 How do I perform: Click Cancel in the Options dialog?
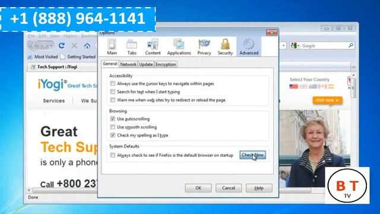(229, 188)
